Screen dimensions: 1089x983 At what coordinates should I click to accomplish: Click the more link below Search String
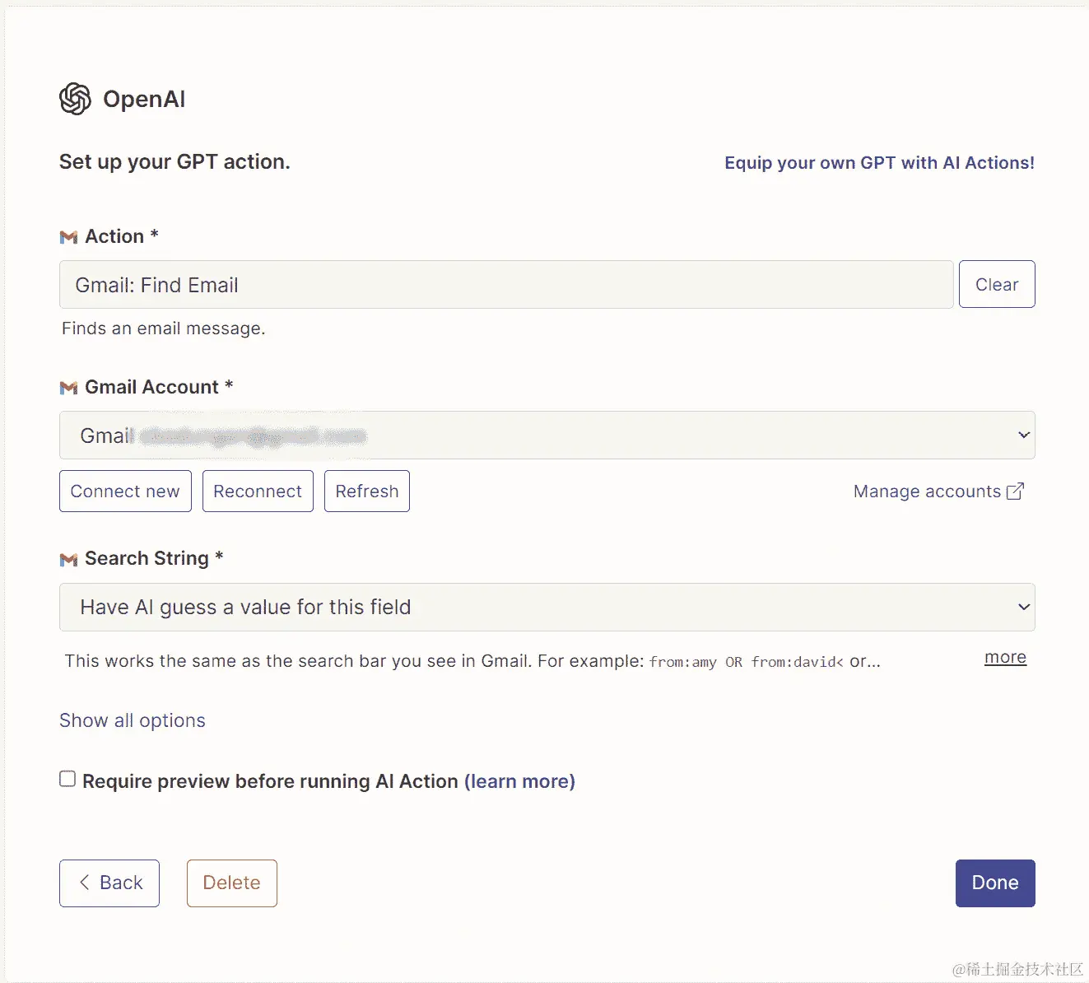[1004, 657]
